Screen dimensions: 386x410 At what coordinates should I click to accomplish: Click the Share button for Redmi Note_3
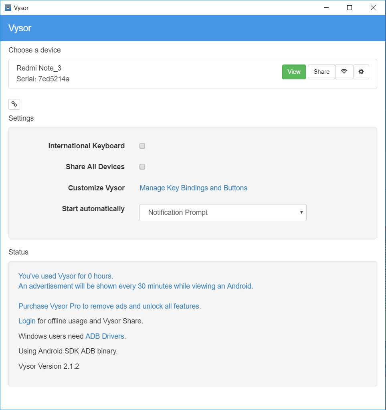click(321, 72)
